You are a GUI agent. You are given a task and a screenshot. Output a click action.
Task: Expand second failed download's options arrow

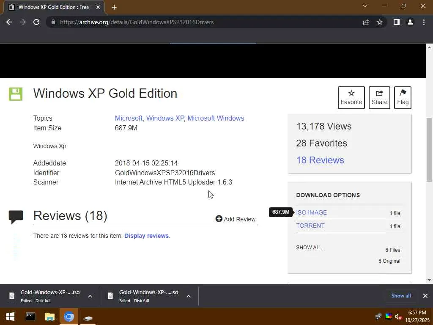coord(189,296)
